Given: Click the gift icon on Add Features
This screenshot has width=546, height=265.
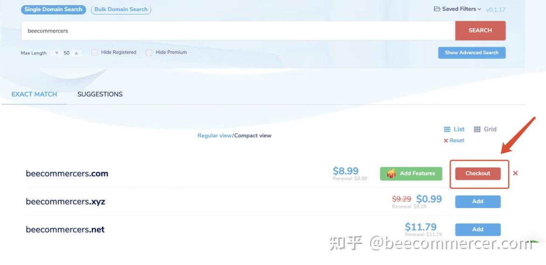Looking at the screenshot, I should tap(392, 174).
